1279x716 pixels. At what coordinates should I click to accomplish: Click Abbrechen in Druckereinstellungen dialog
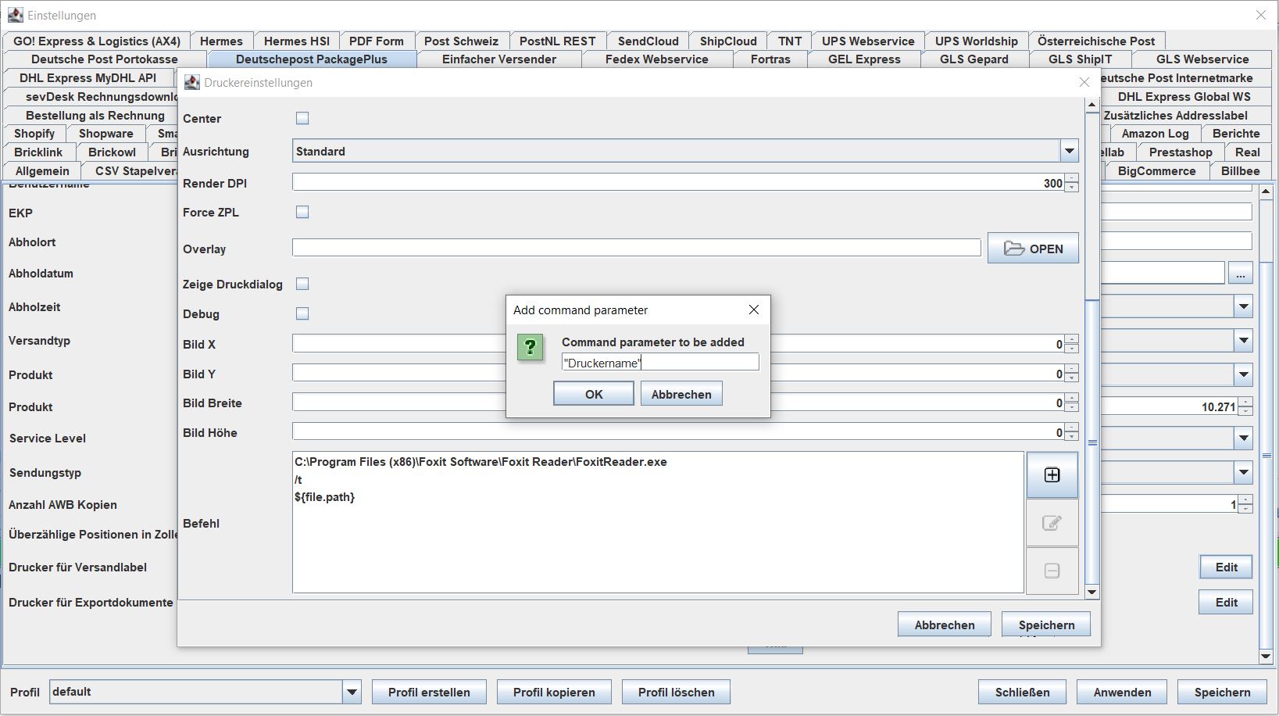click(945, 625)
